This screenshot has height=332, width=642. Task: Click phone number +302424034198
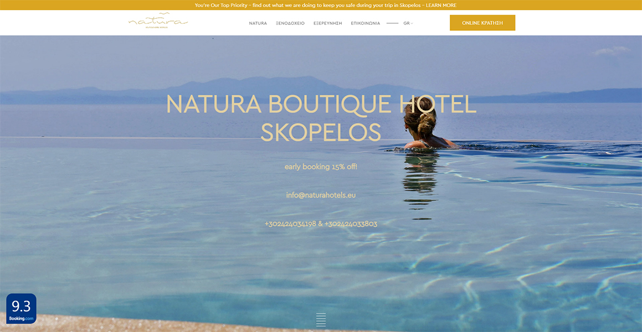(x=290, y=224)
